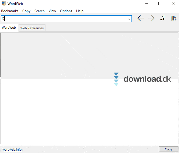The width and height of the screenshot is (179, 153).
Task: Click the WordWeb app icon in title bar
Action: [x=3, y=3]
